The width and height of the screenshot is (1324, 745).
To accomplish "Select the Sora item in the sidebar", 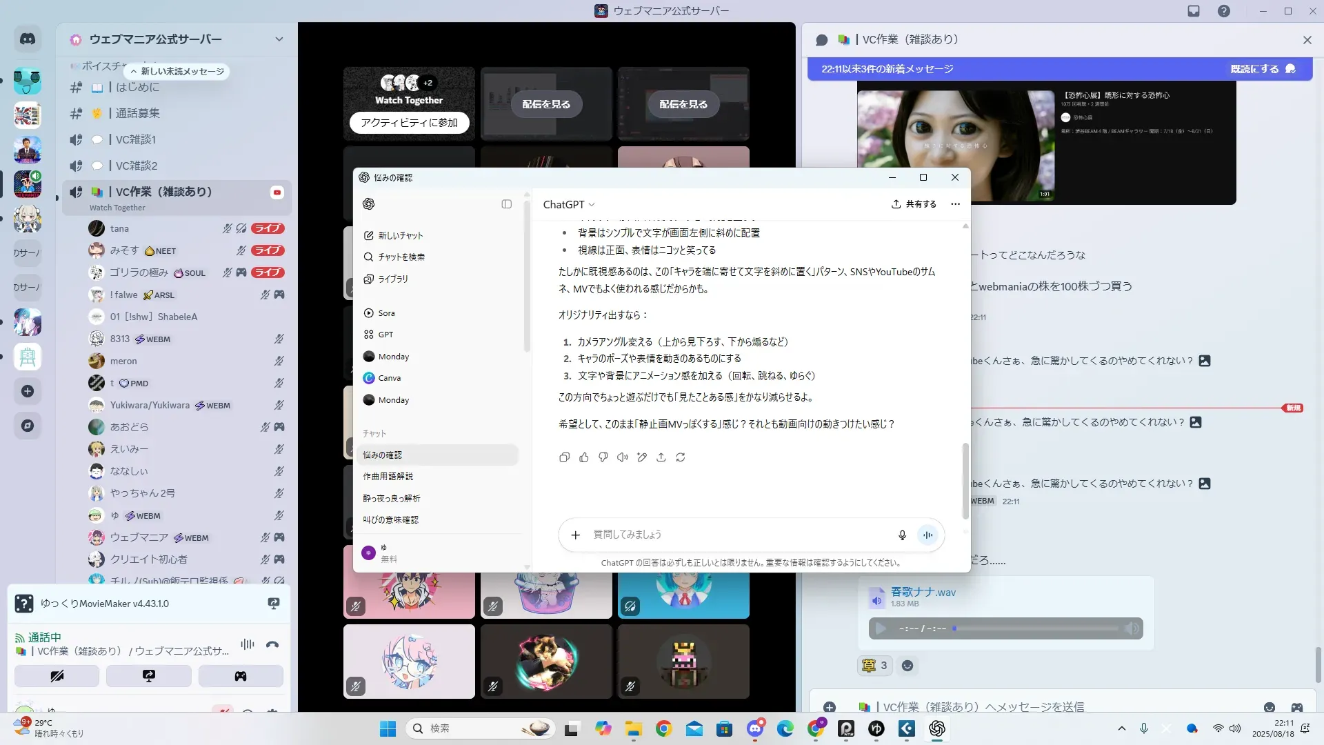I will 386,313.
